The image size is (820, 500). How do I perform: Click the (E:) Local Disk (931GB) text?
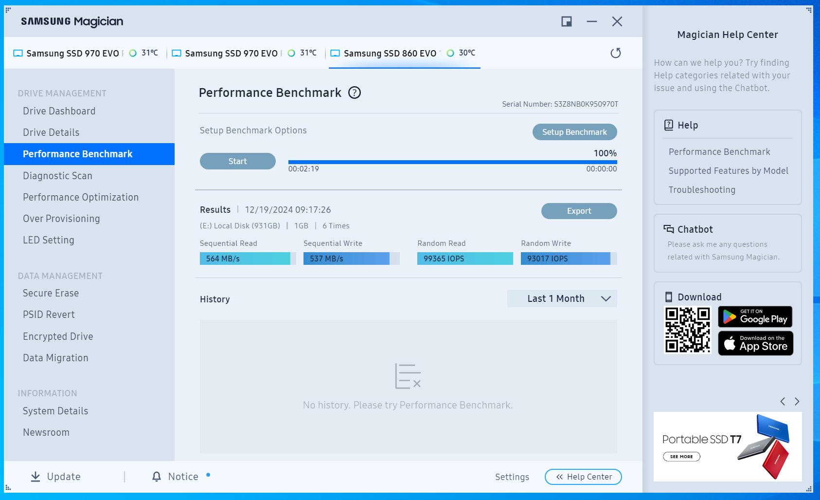pos(240,226)
